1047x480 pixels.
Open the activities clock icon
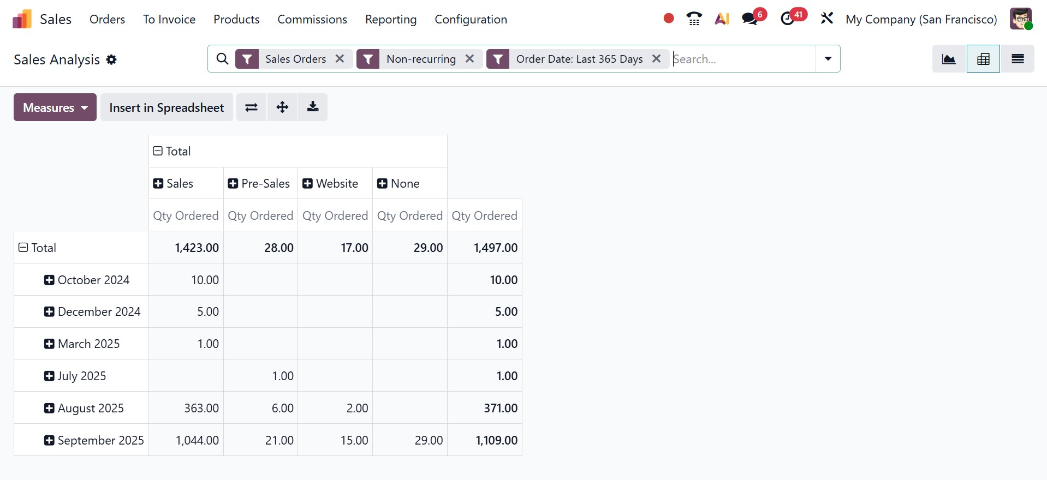point(788,19)
